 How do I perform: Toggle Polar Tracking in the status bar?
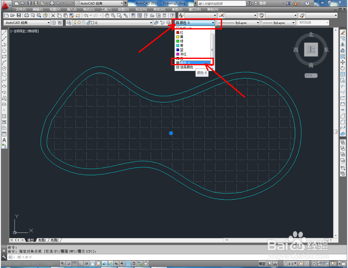pos(86,264)
